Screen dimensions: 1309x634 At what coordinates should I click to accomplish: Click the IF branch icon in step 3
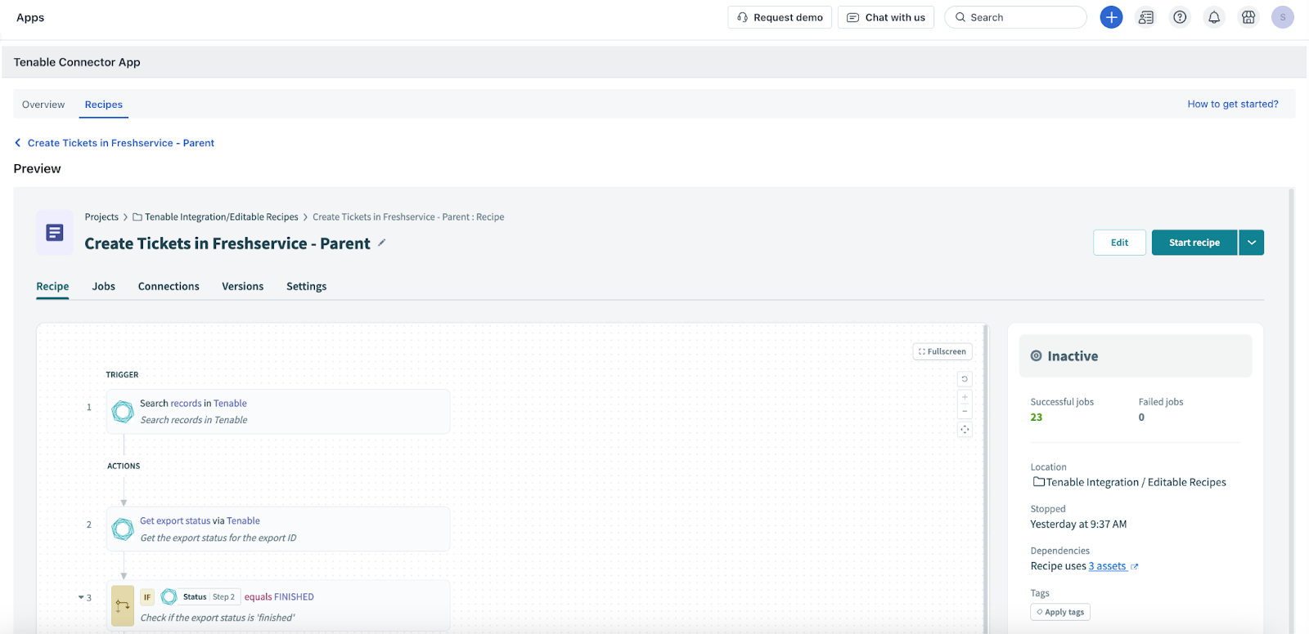click(123, 605)
